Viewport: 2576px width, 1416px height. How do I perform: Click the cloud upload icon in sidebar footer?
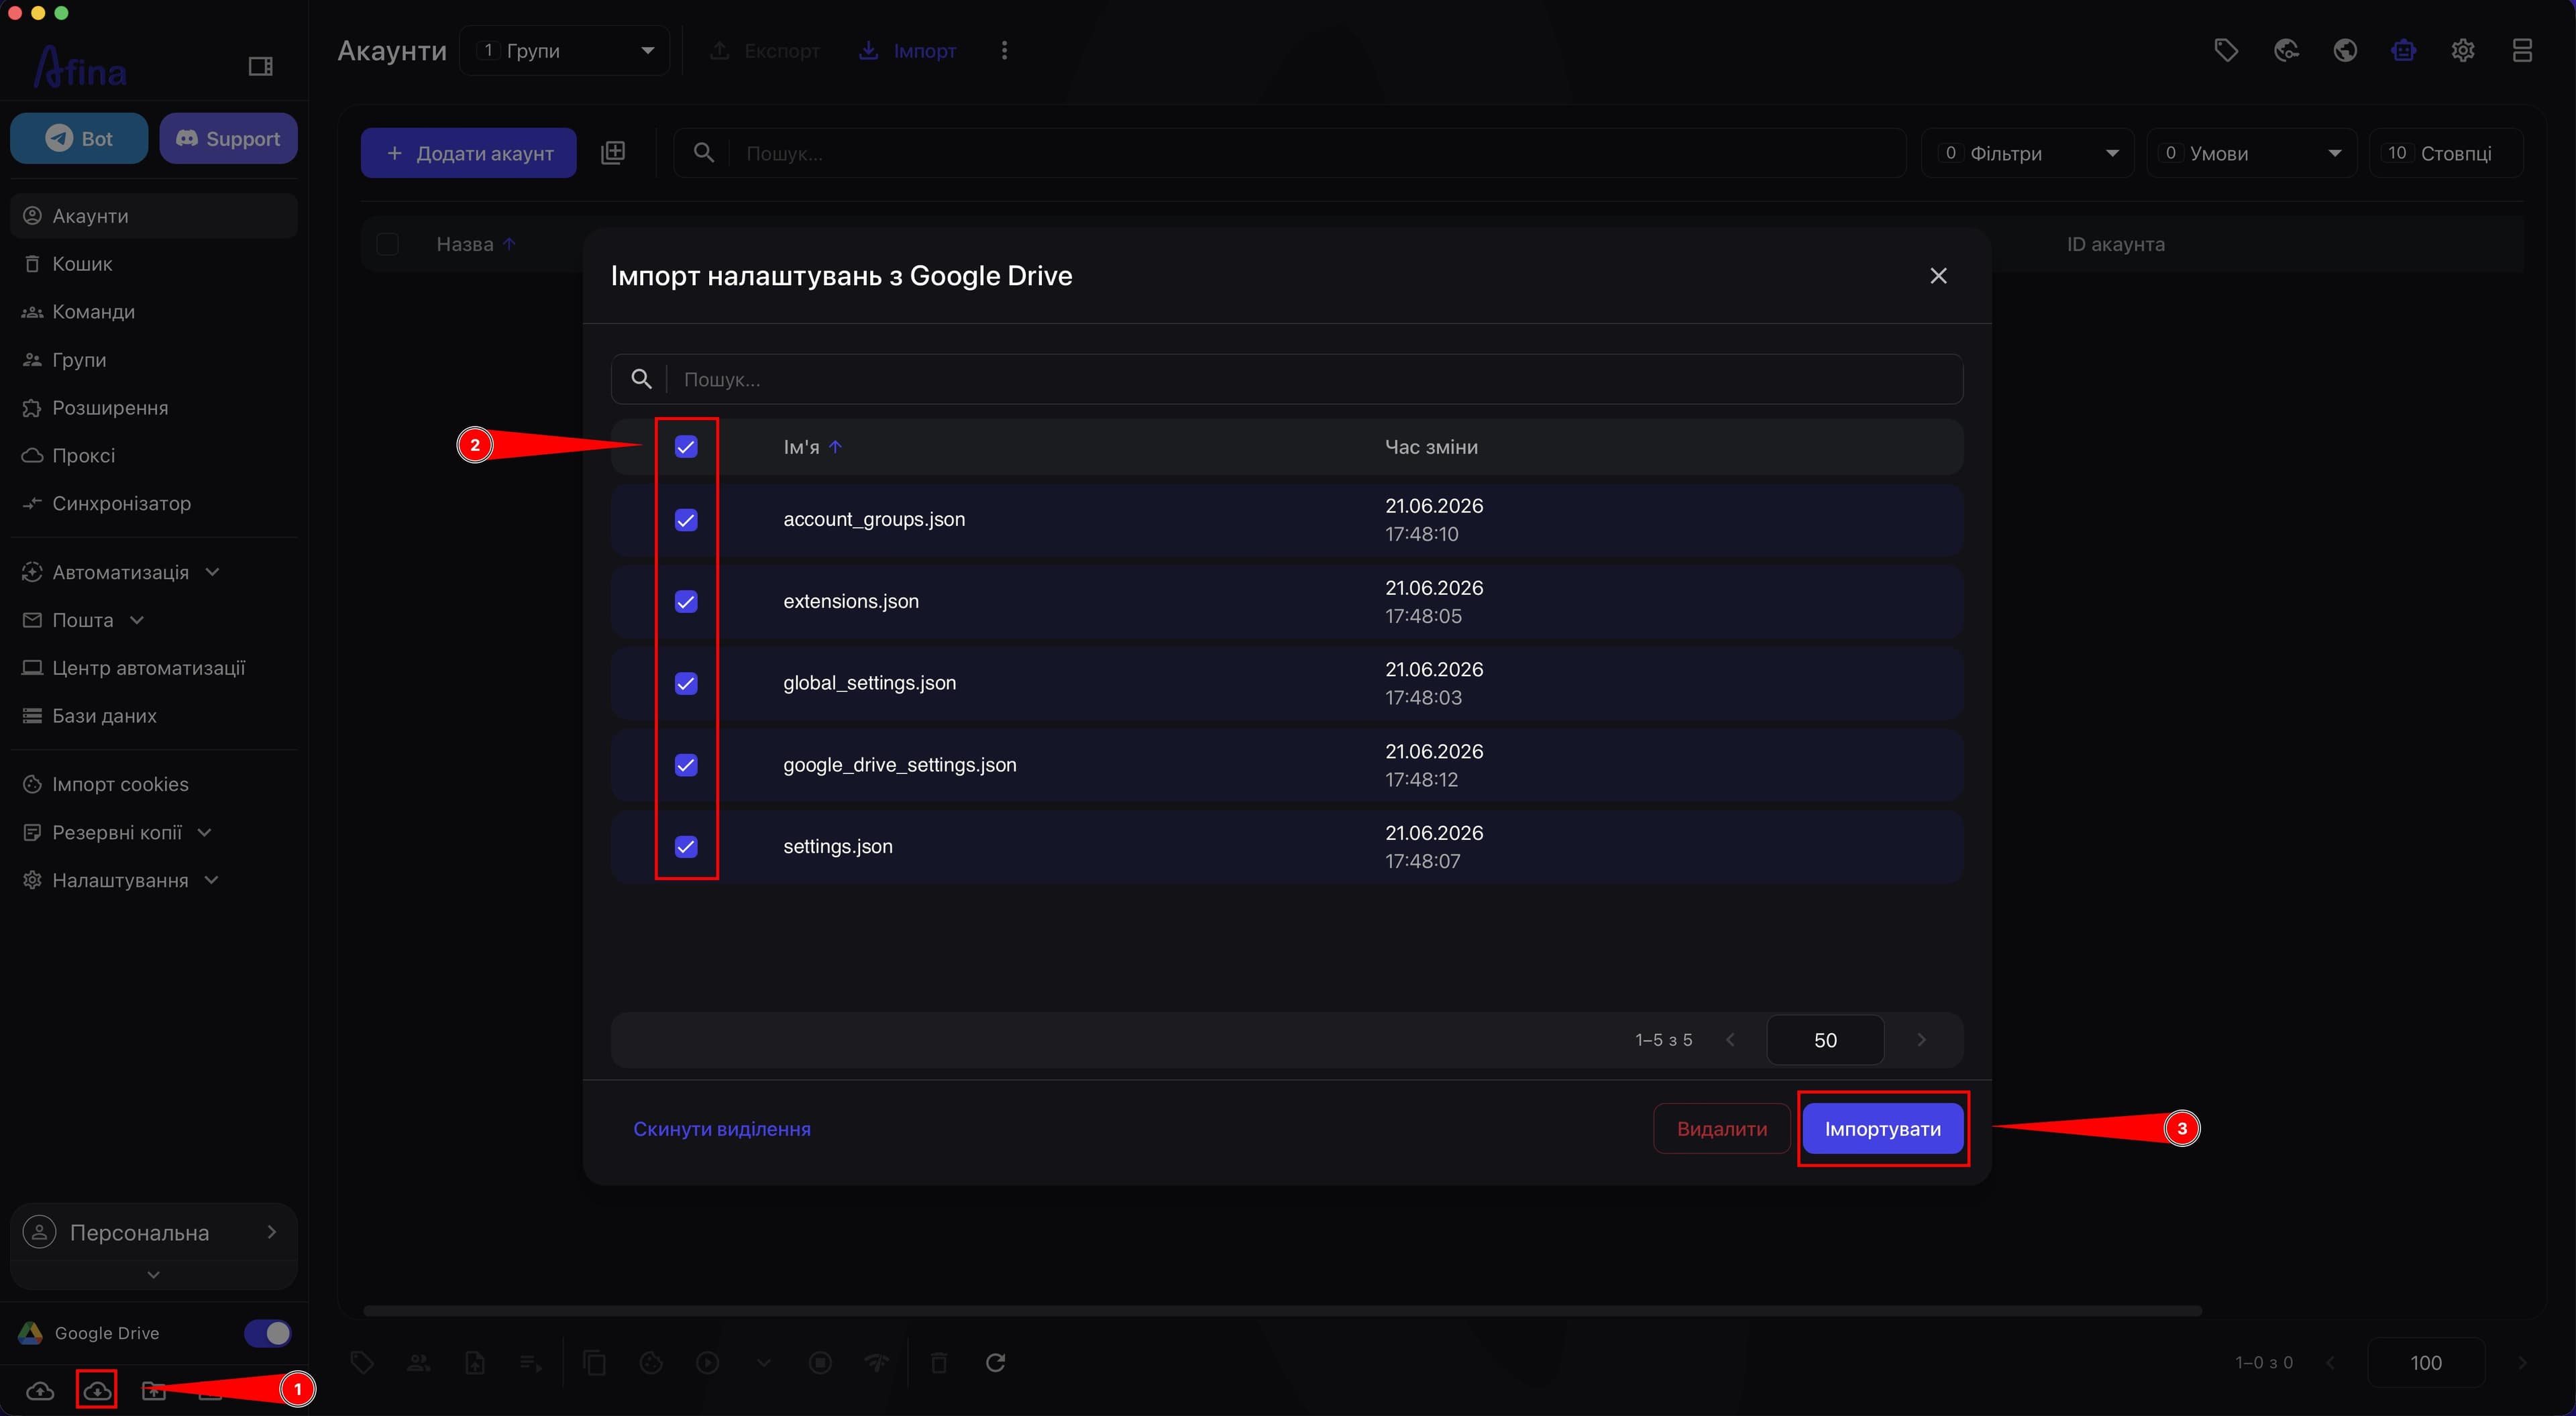click(x=40, y=1390)
